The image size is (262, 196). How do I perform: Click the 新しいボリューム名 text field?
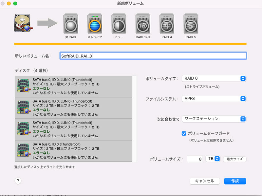[153, 56]
